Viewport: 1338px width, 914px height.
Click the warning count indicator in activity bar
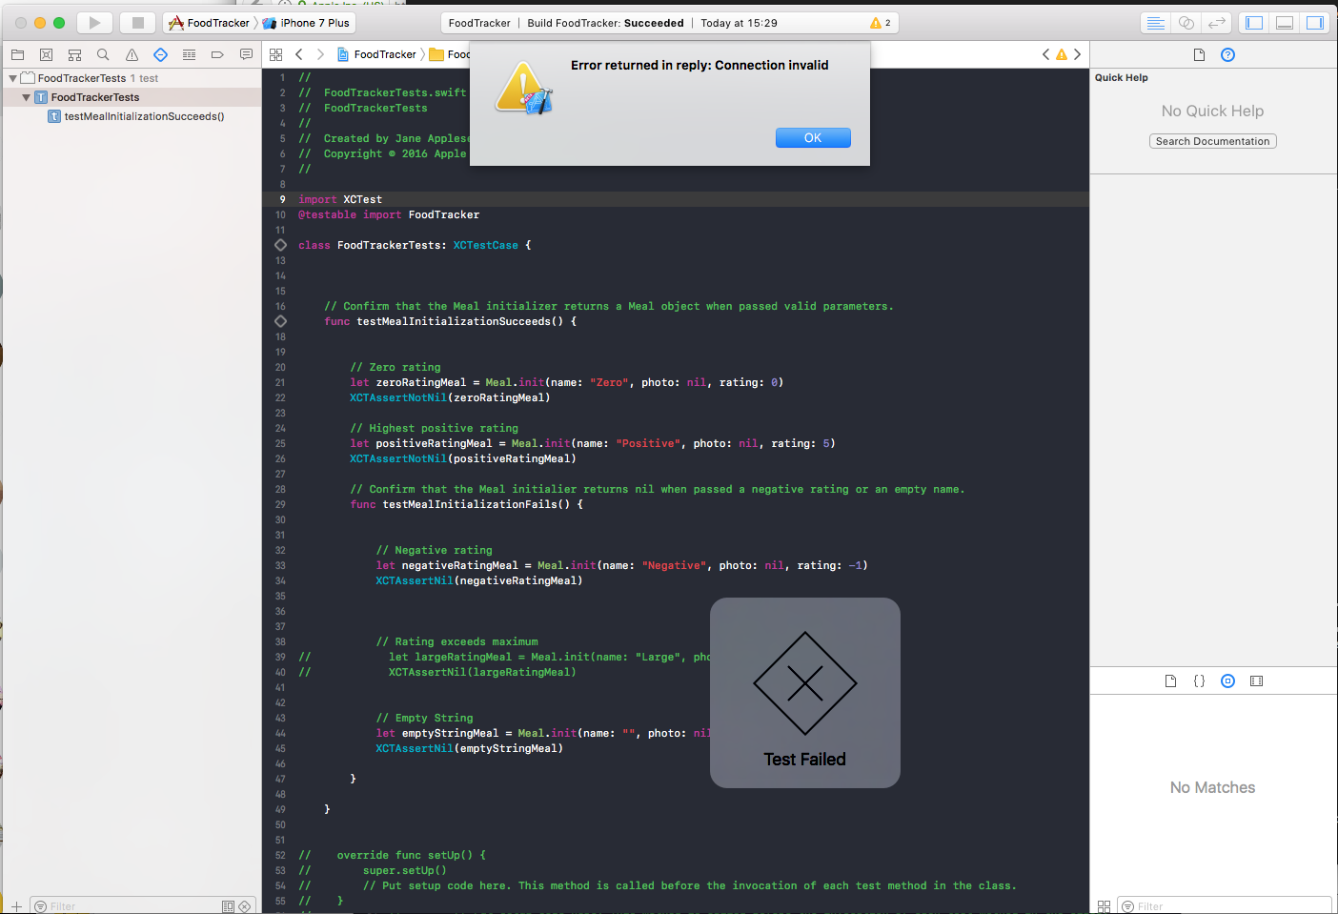click(x=881, y=23)
